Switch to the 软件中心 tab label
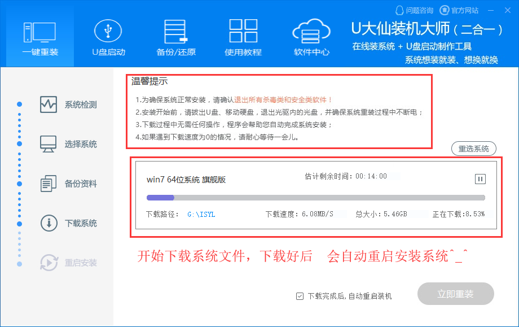This screenshot has width=519, height=327. tap(311, 52)
